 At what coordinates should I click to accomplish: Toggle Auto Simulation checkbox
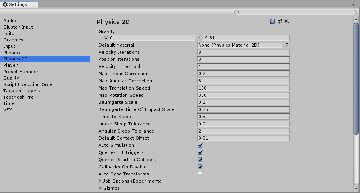point(200,145)
